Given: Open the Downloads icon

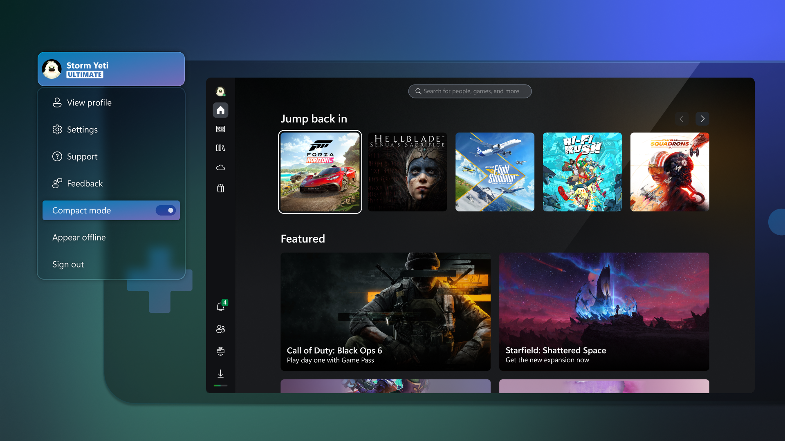Looking at the screenshot, I should click(x=220, y=373).
